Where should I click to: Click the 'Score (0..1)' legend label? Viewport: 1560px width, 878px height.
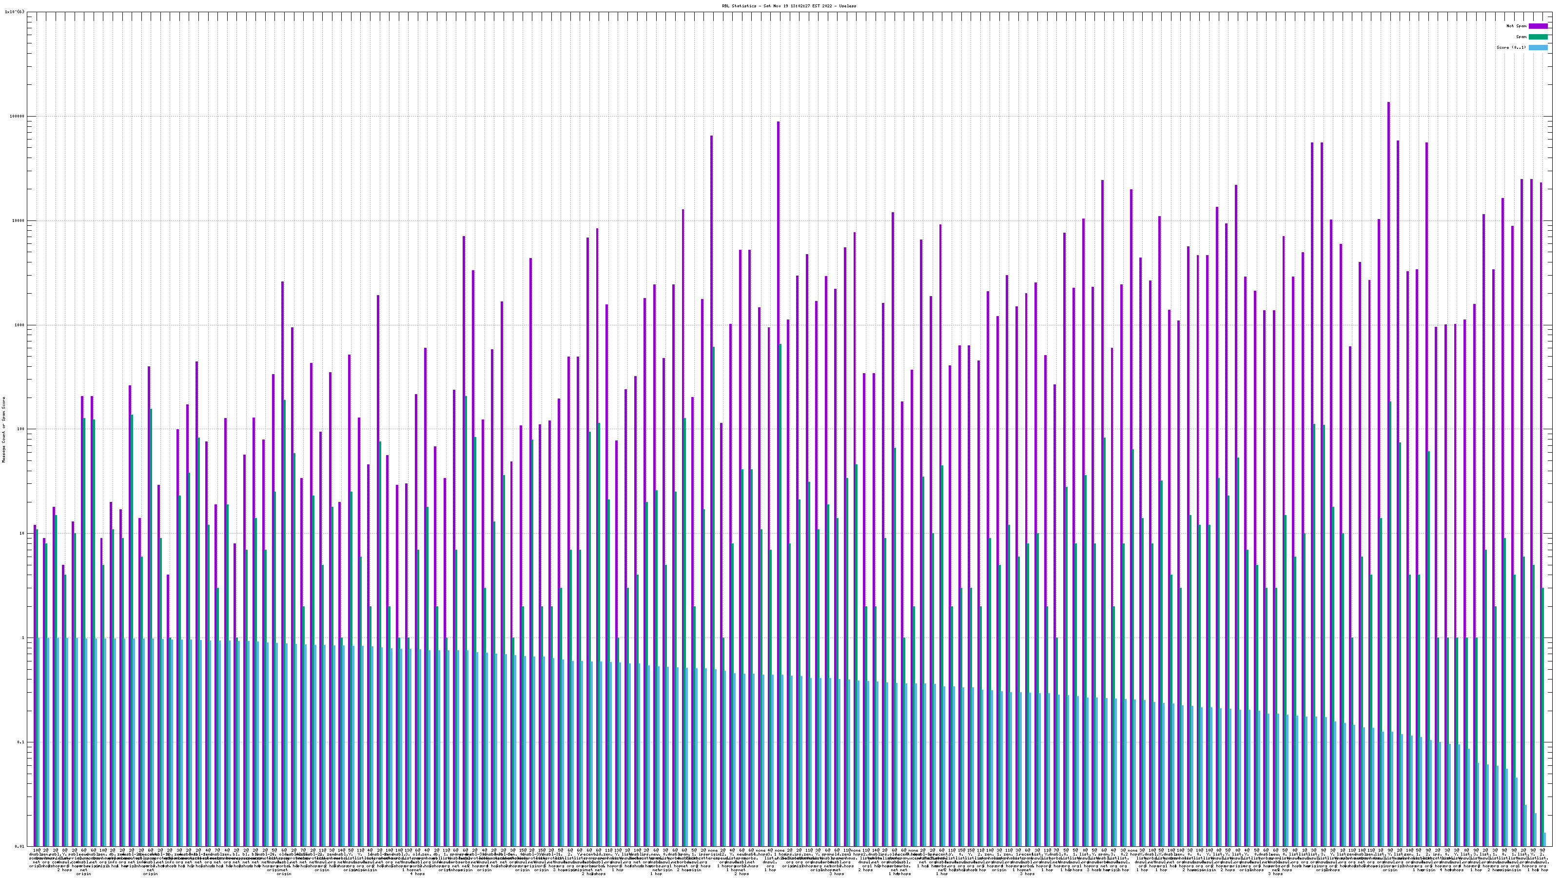pos(1511,47)
